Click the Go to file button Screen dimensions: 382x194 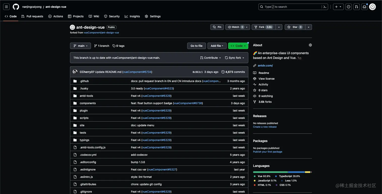coord(197,46)
